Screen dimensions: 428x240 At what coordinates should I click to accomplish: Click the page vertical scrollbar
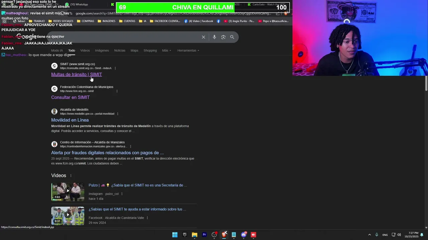pyautogui.click(x=426, y=83)
